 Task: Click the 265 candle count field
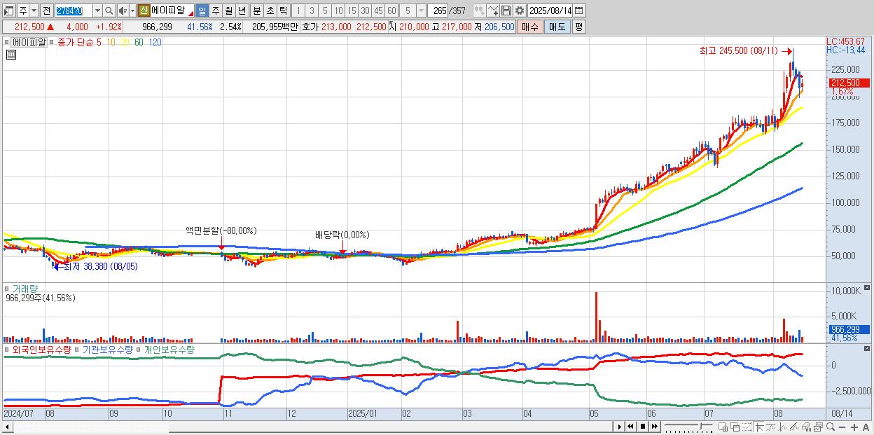tap(439, 11)
